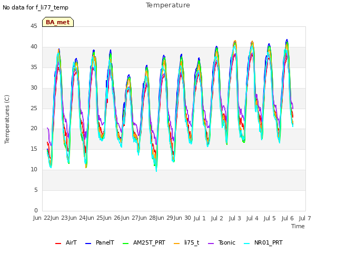The height and width of the screenshot is (253, 337).
Task: Click the Jul 4 x-axis tick label
Action: pos(252,218)
